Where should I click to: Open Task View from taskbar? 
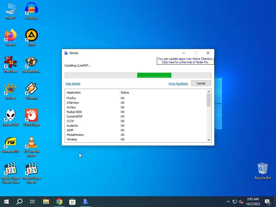click(32, 202)
